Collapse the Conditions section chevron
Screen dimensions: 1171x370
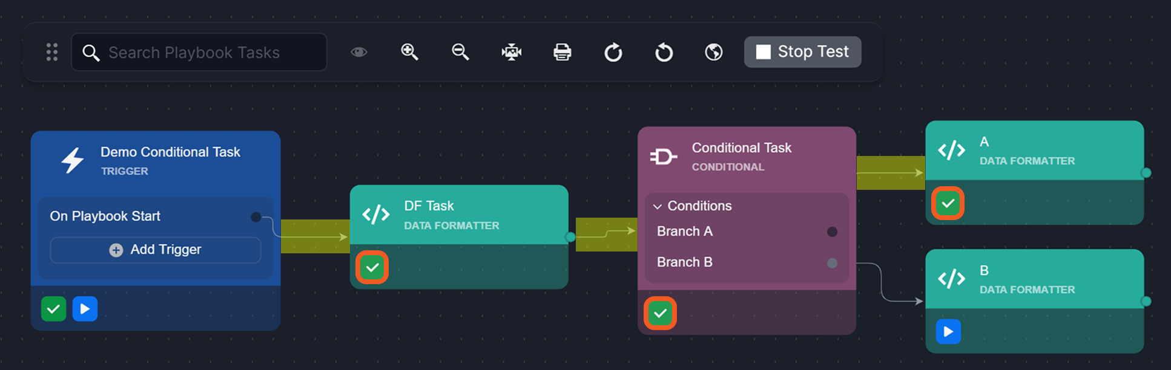coord(658,207)
